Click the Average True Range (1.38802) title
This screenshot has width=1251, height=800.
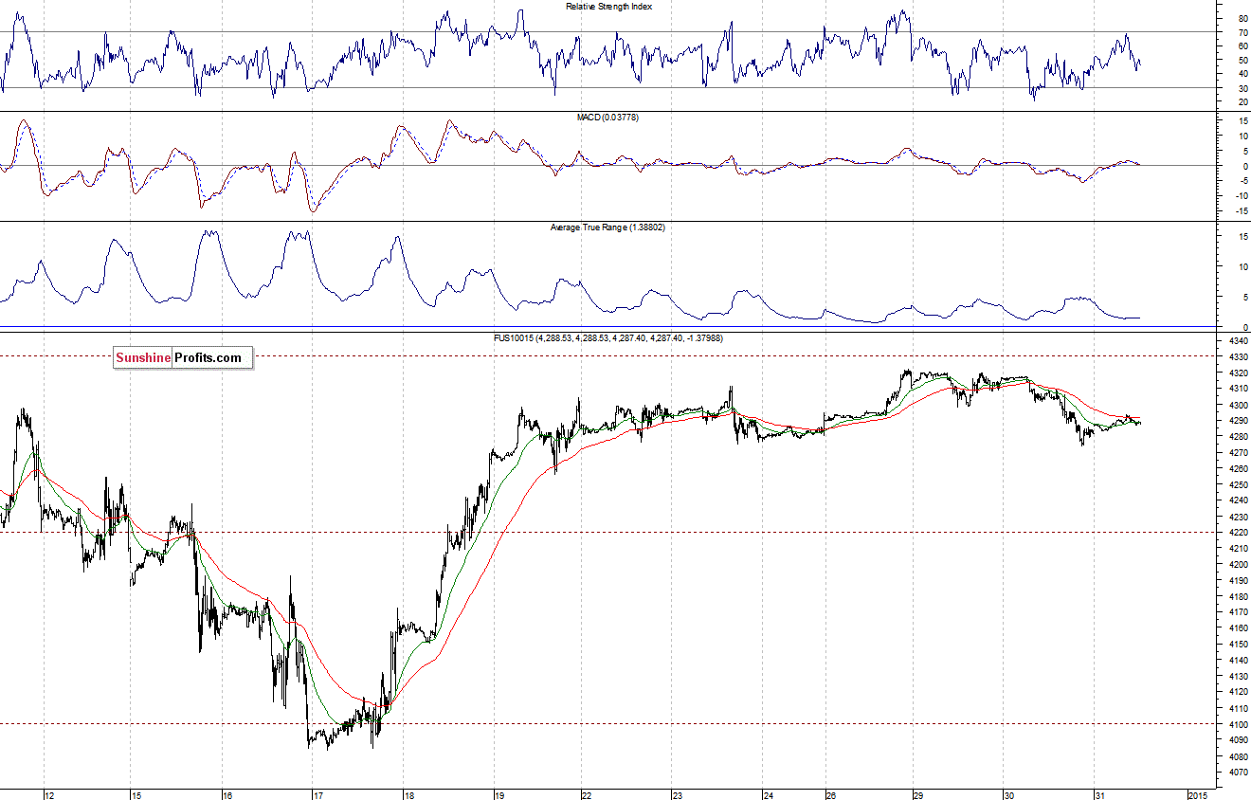(607, 227)
